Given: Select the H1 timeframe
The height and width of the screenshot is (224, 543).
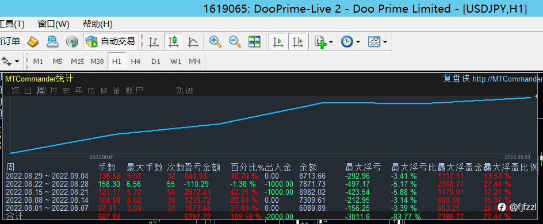Looking at the screenshot, I should coord(117,61).
